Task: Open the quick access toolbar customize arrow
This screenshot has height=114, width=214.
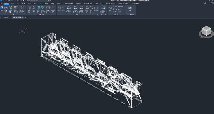Action: (50, 1)
